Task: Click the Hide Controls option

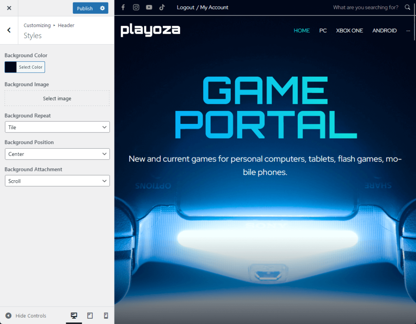Action: (x=26, y=315)
